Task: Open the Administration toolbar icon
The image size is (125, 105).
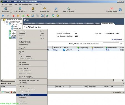Action: pos(45,10)
